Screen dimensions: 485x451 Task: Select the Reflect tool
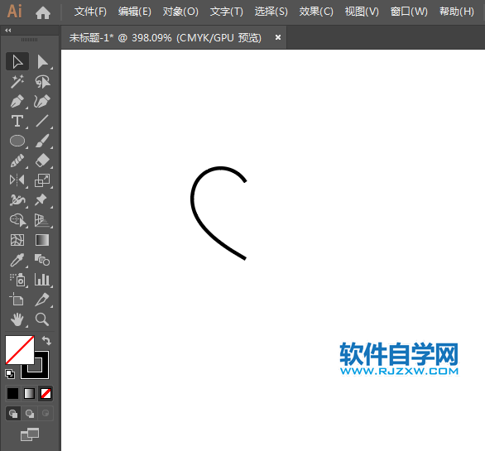point(17,180)
